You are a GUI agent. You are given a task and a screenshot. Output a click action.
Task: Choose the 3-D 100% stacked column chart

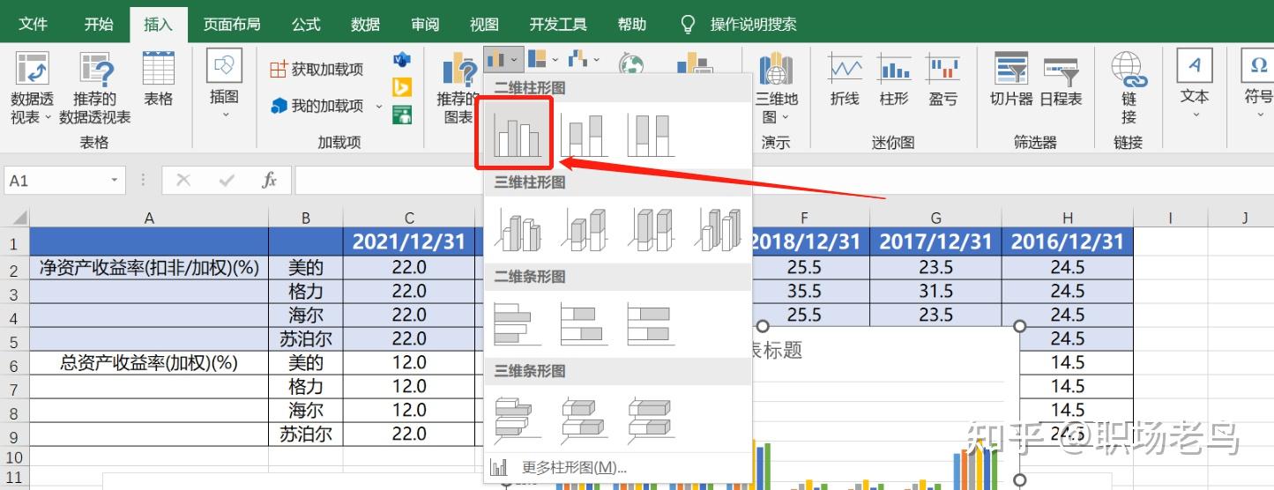pyautogui.click(x=650, y=228)
